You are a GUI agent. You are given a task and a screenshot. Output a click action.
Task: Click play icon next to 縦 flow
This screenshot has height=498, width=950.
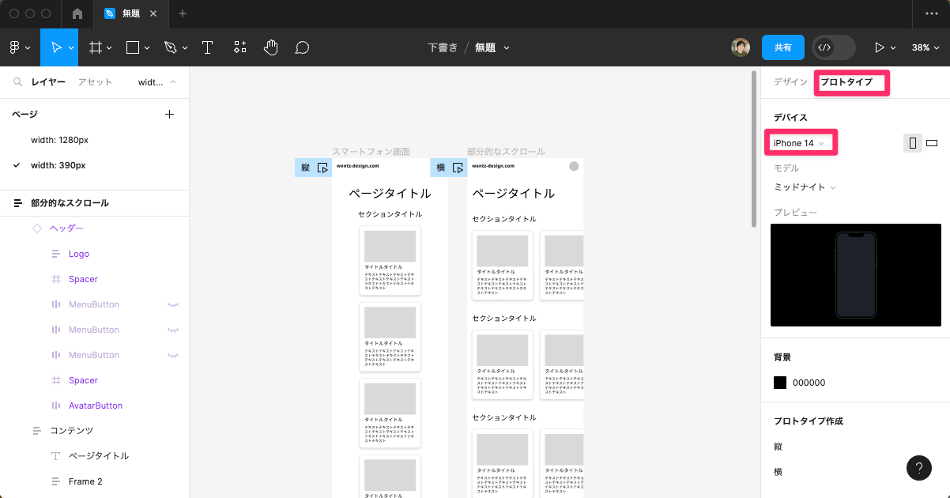(x=322, y=168)
